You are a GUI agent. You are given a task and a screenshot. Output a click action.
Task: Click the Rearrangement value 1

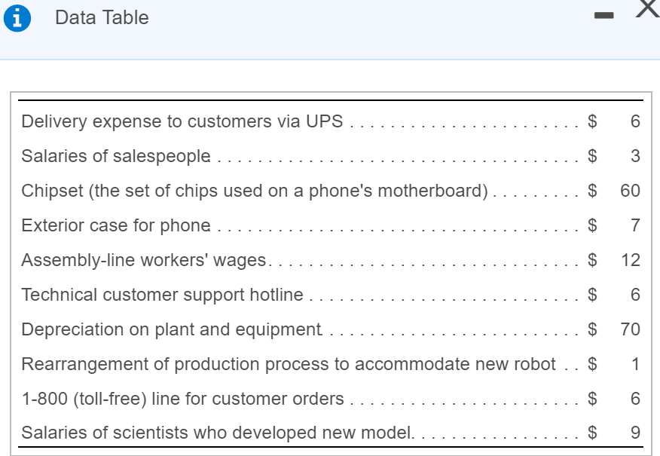pyautogui.click(x=636, y=364)
